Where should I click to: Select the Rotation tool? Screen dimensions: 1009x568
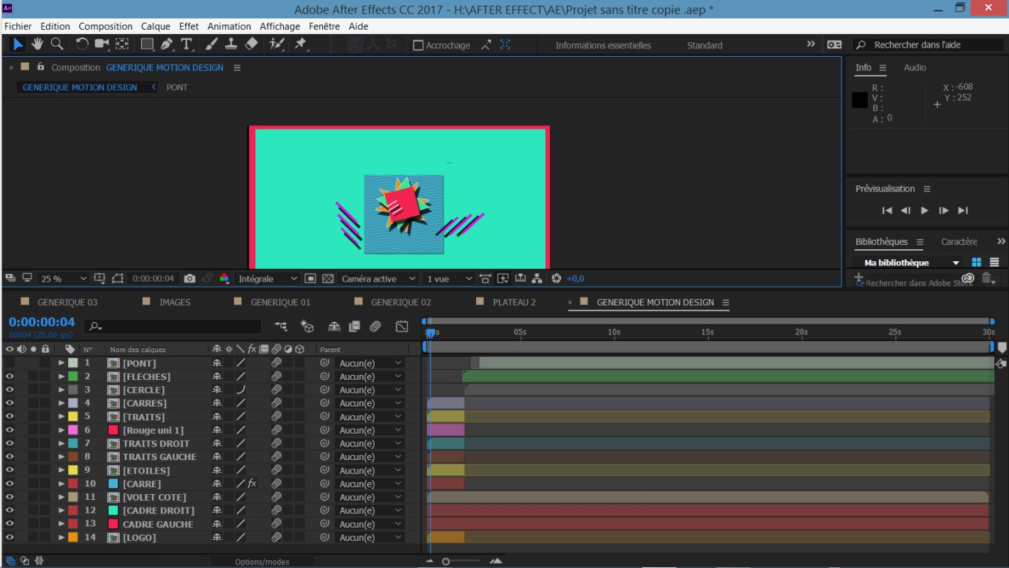tap(82, 44)
